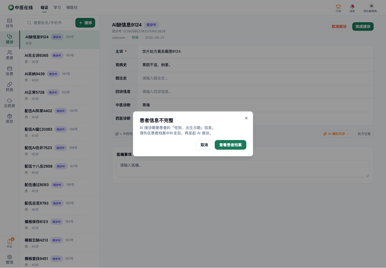Switch to 精医社 tab
386x268 pixels.
coord(72,7)
